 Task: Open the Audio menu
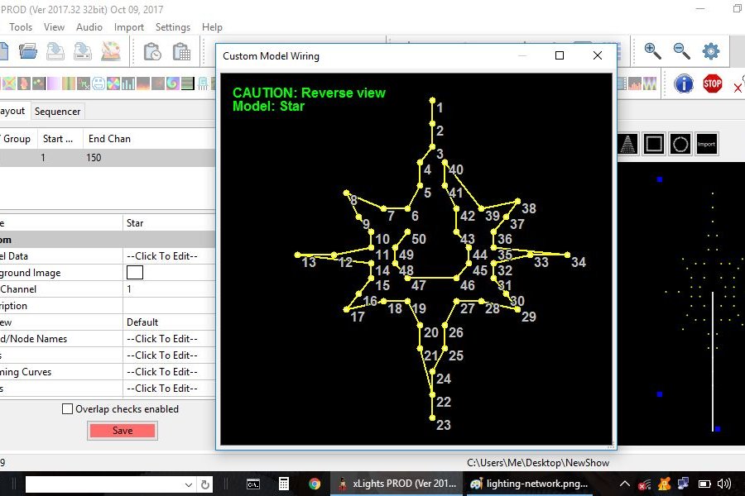coord(89,27)
